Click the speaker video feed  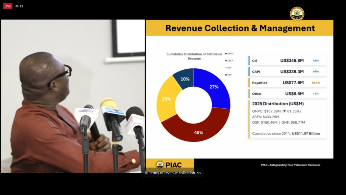(73, 96)
